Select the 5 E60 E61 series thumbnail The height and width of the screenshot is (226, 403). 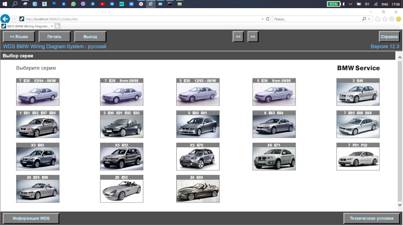(x=198, y=124)
